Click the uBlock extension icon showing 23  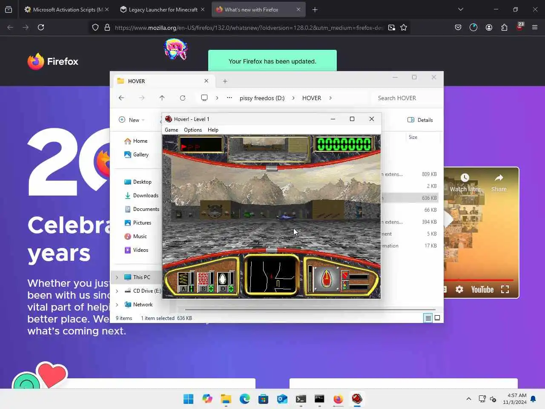click(520, 26)
